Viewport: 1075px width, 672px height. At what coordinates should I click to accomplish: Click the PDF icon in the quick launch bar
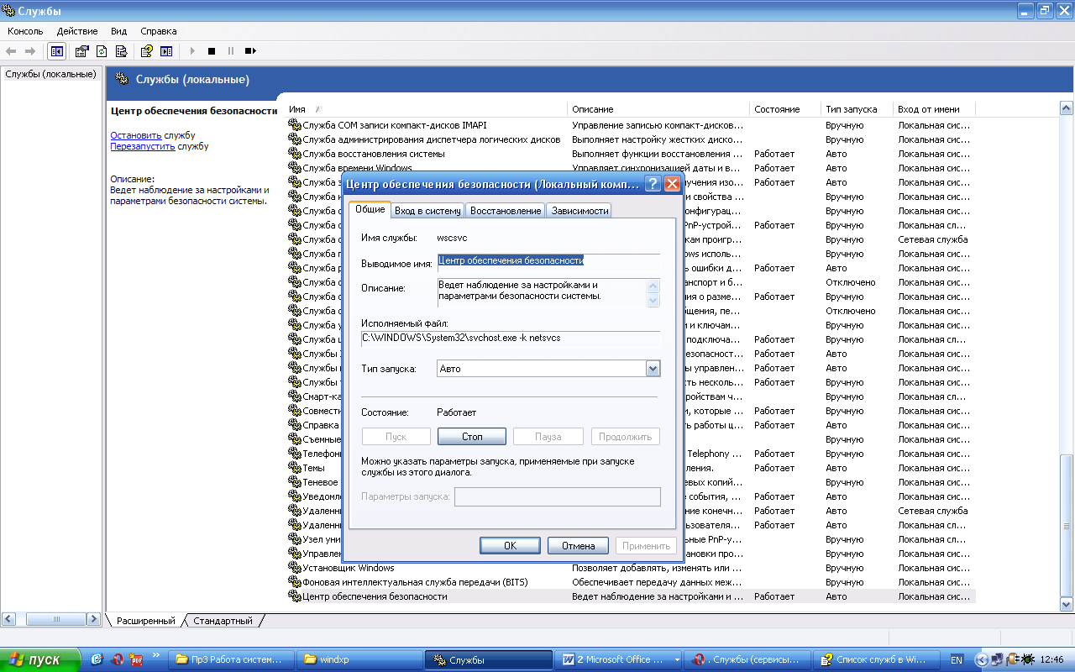click(137, 659)
